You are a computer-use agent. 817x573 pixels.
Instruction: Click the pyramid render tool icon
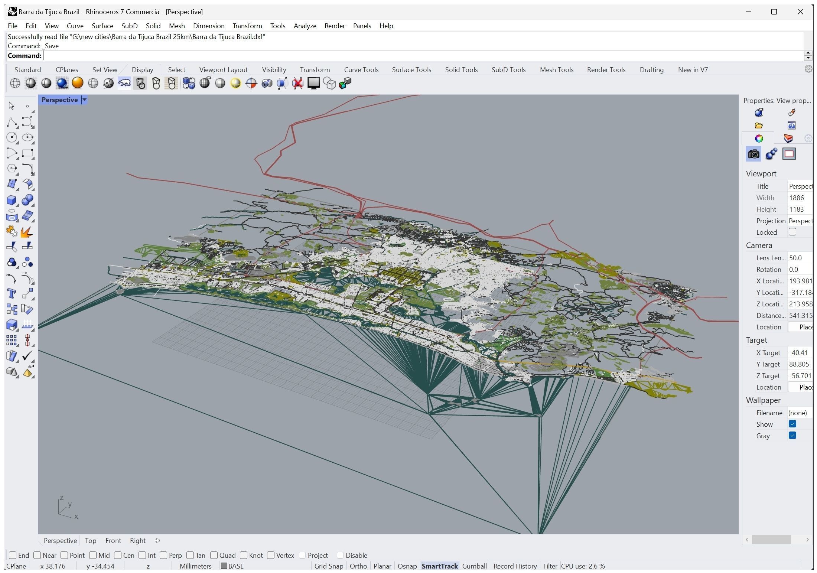point(27,372)
